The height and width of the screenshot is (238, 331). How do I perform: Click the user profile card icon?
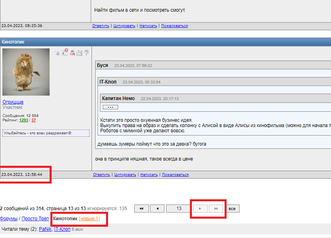65,52
